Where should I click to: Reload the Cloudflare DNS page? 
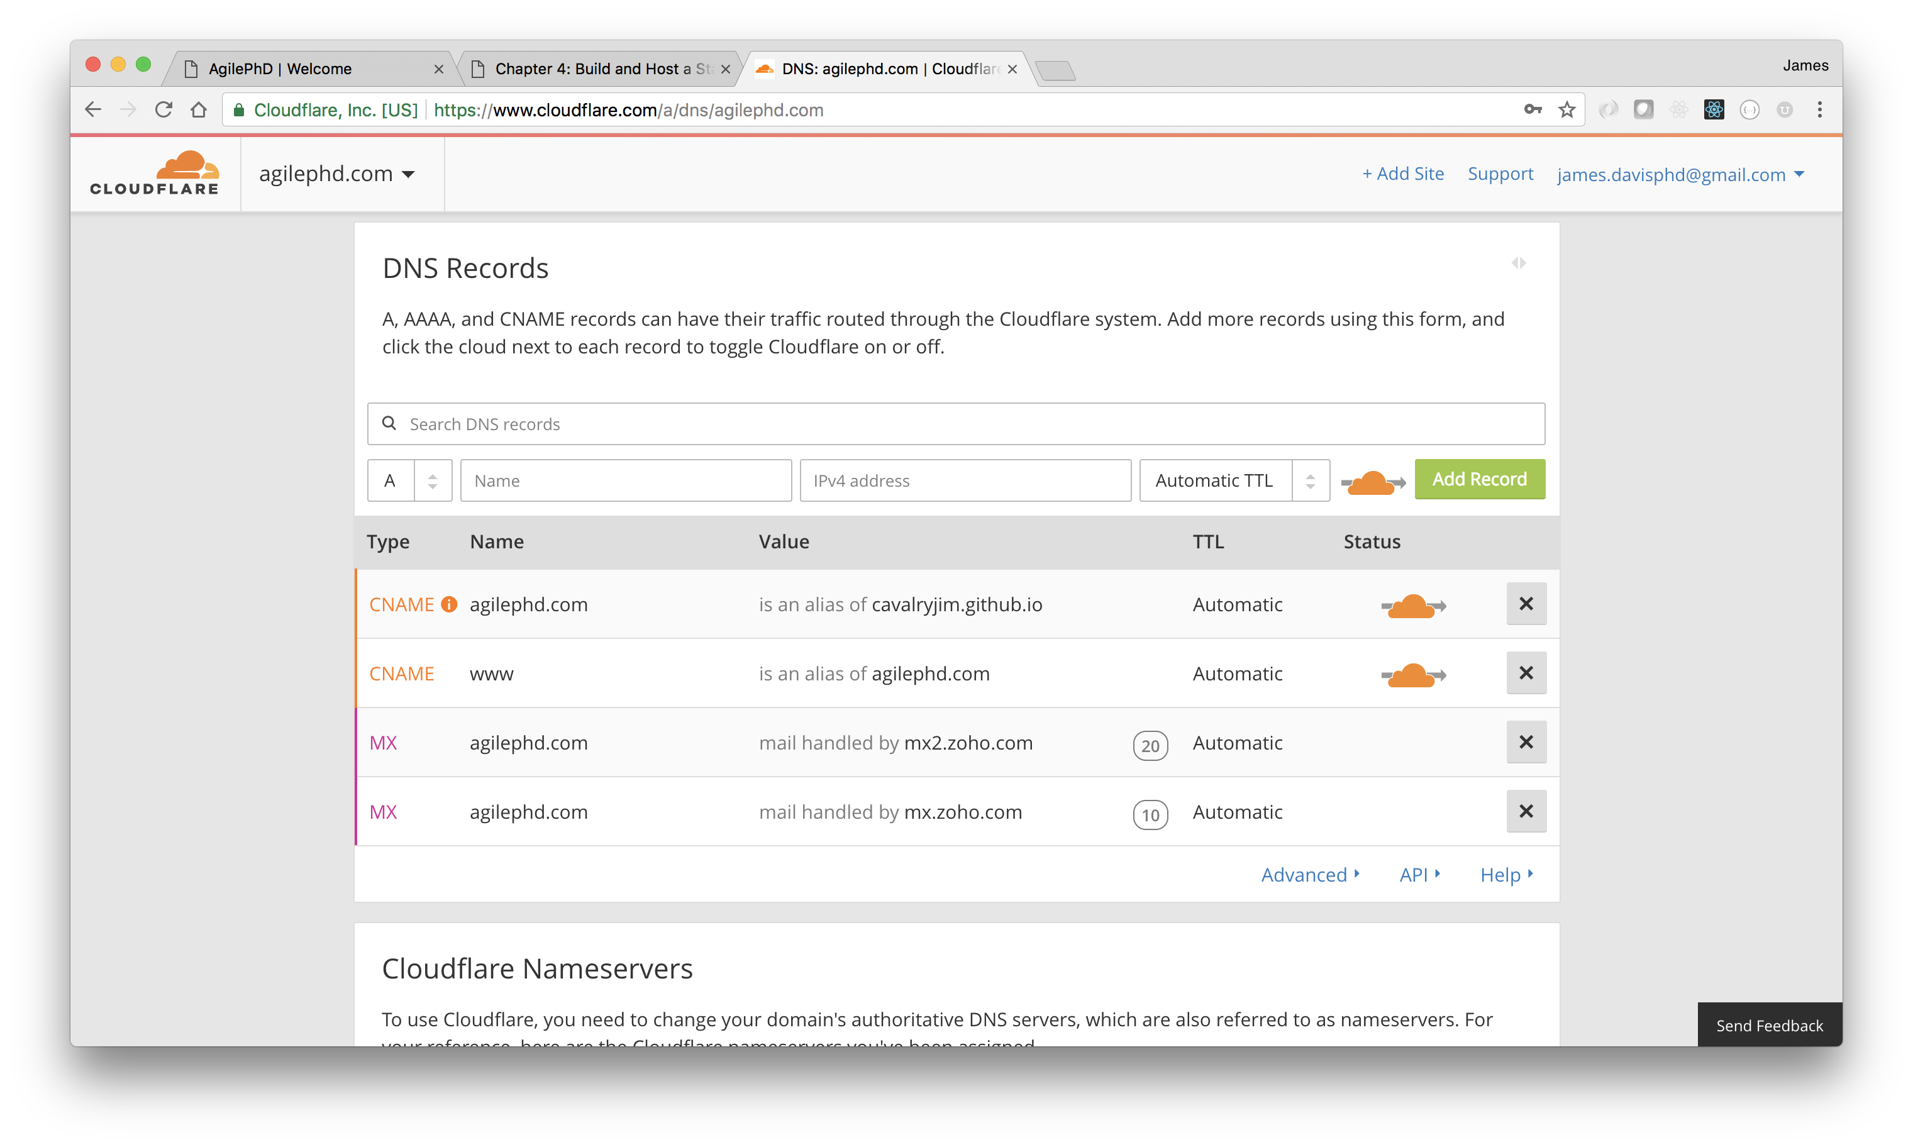pyautogui.click(x=163, y=110)
